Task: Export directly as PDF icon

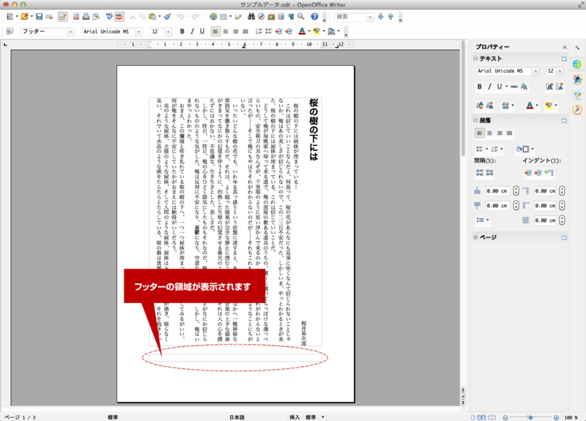Action: click(x=76, y=16)
